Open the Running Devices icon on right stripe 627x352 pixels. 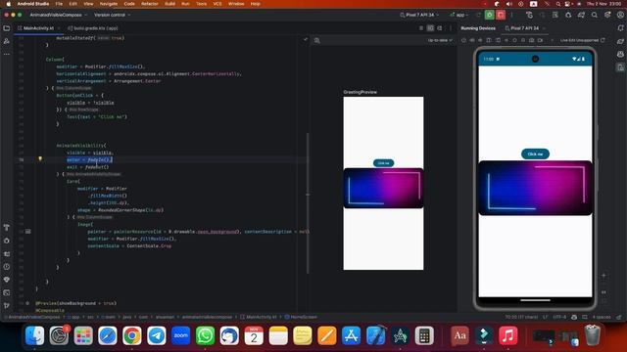(x=620, y=67)
